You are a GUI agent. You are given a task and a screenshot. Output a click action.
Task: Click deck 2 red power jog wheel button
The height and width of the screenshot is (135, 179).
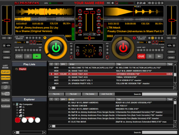pyautogui.click(x=123, y=48)
